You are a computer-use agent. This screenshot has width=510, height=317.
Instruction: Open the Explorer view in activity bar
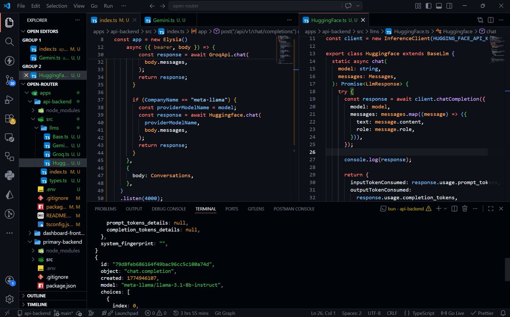click(9, 22)
